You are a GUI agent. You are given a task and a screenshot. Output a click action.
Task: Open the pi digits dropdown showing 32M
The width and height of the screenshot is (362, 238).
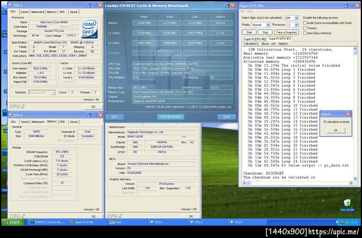(291, 17)
